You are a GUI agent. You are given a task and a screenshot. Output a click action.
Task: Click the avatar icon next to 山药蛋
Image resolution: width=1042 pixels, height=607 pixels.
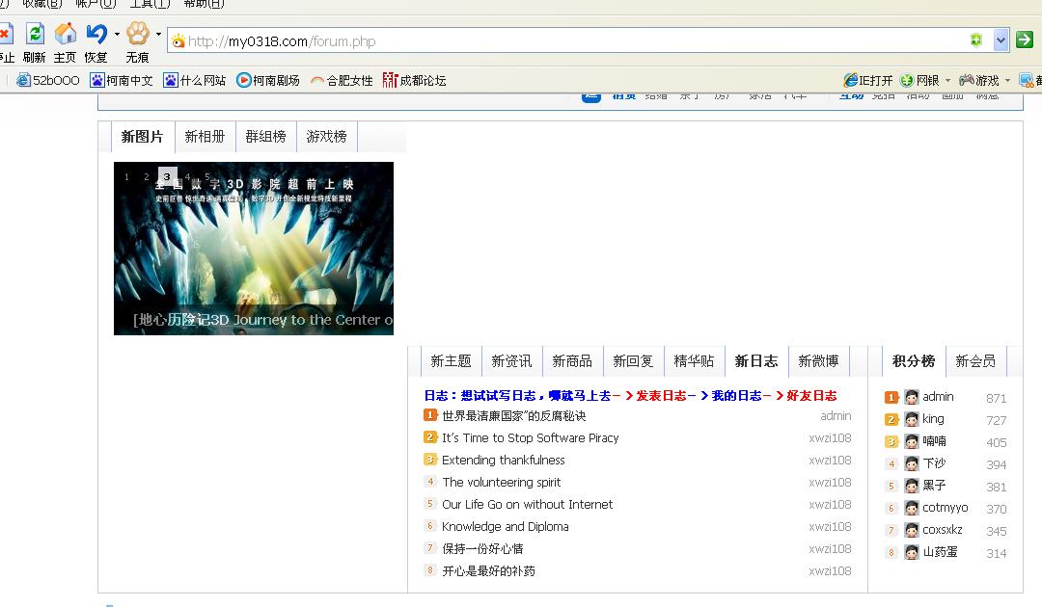tap(912, 552)
